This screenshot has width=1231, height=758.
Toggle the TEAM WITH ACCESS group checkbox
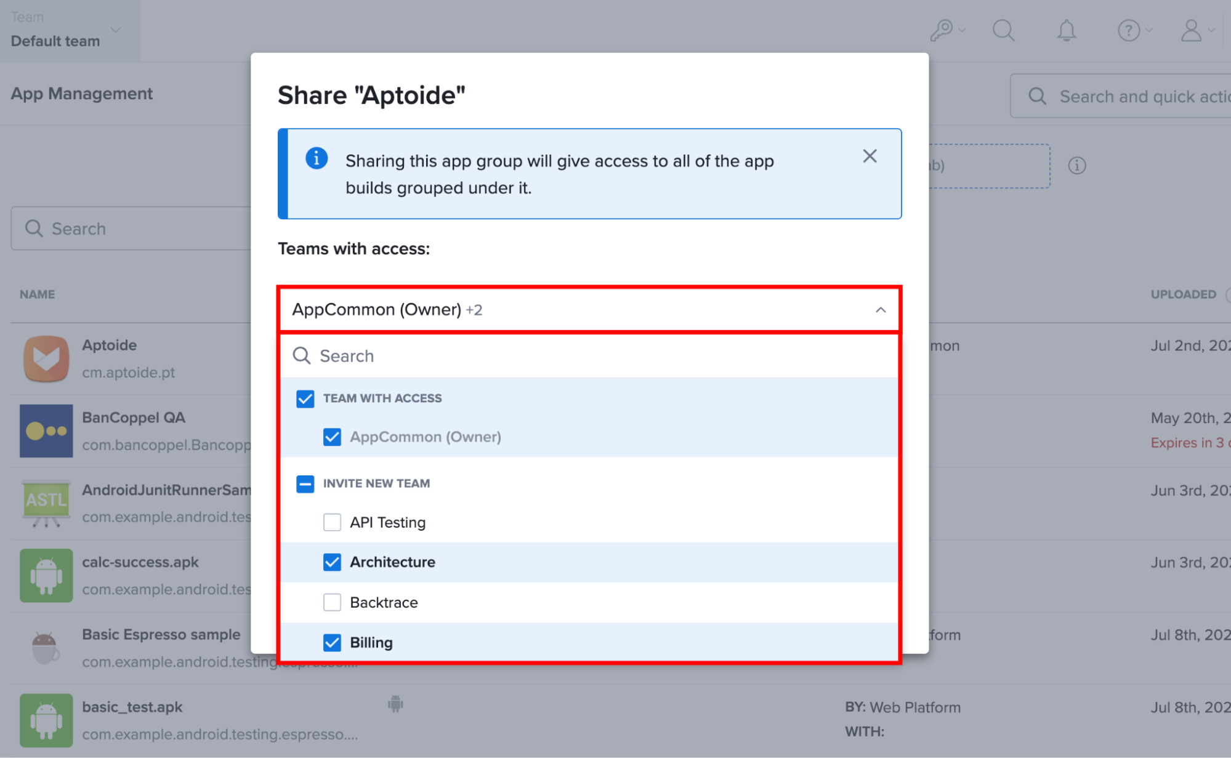click(x=305, y=398)
